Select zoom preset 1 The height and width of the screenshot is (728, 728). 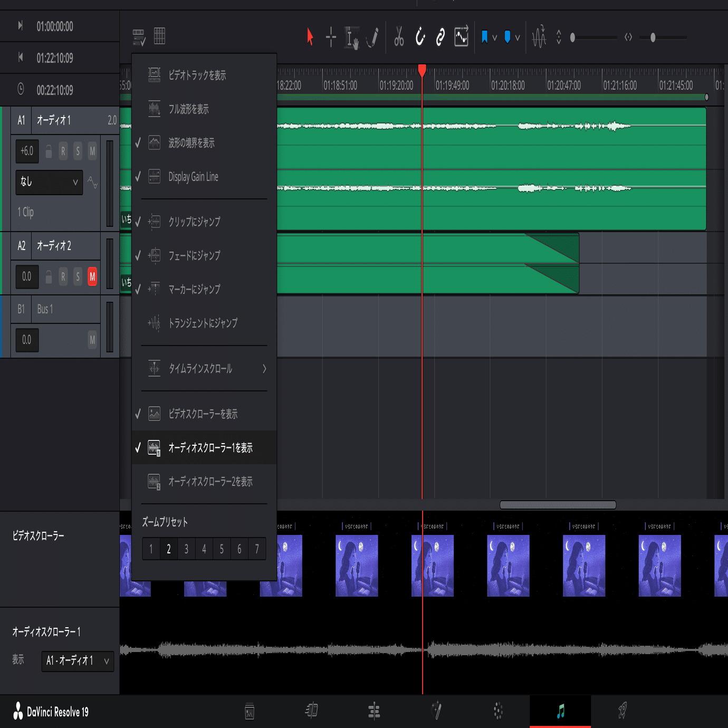[x=151, y=549]
